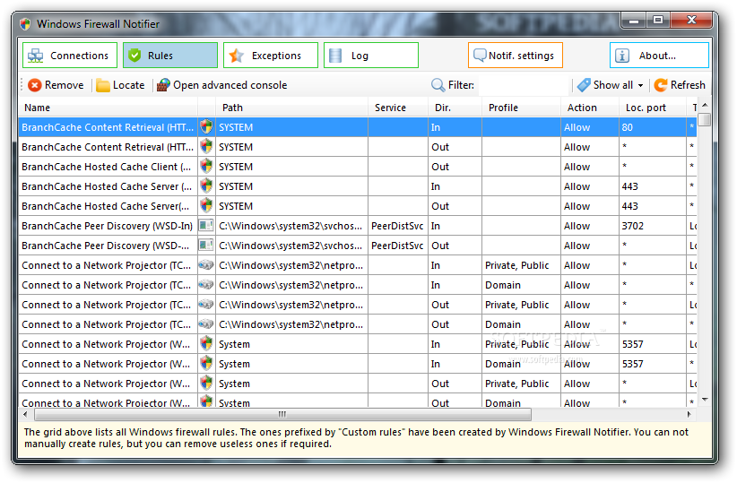Click svchost icon of BranchCache Peer Discovery (WSD-In)
The width and height of the screenshot is (737, 483).
click(x=206, y=226)
